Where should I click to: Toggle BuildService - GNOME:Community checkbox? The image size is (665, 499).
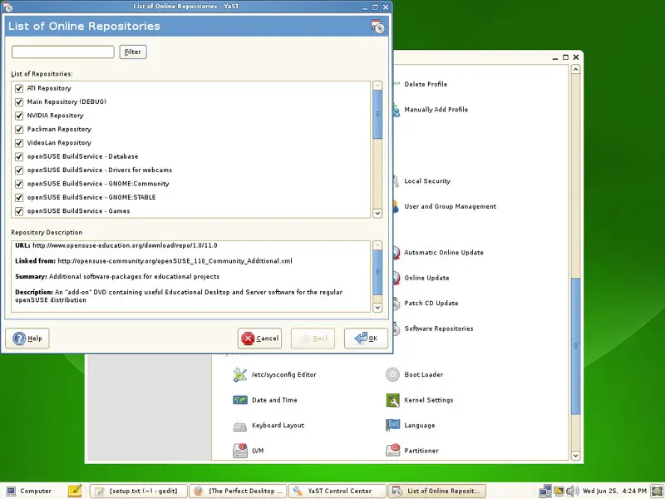(x=18, y=184)
